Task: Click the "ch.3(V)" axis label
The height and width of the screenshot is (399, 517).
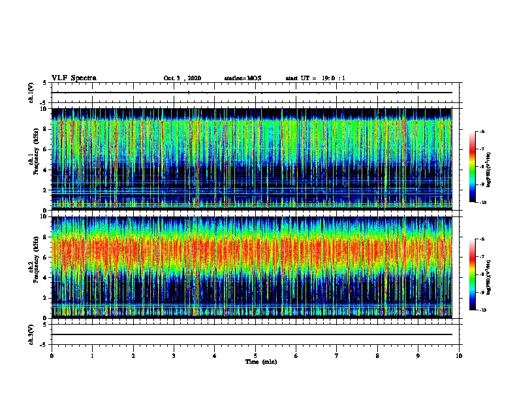Action: (31, 334)
